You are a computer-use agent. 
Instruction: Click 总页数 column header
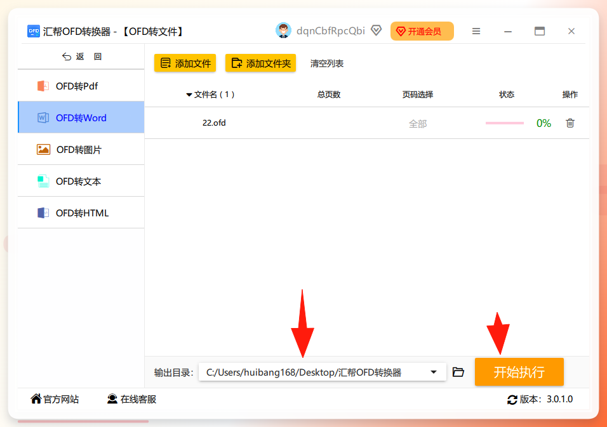click(329, 95)
